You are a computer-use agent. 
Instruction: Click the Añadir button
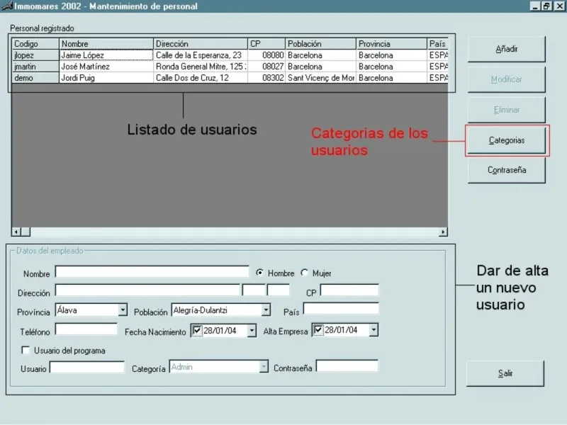click(506, 49)
